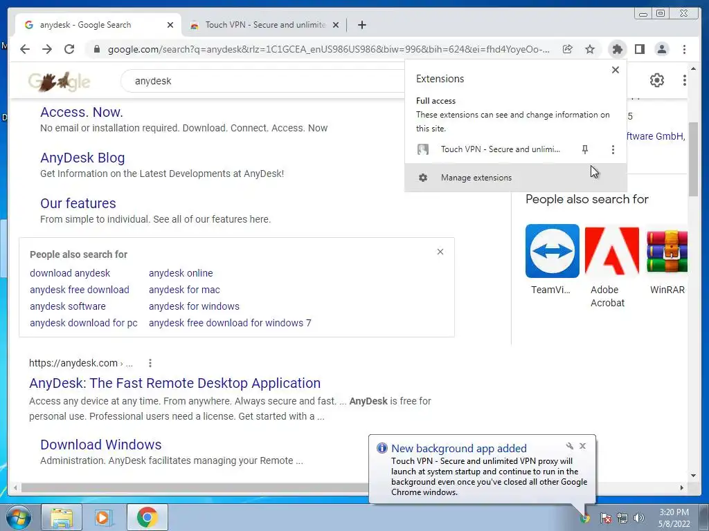This screenshot has width=709, height=531.
Task: Bookmark this page with the star icon
Action: [590, 49]
